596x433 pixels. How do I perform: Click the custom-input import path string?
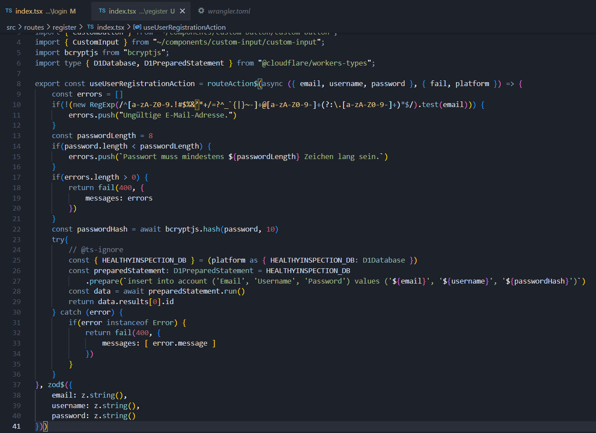click(237, 42)
